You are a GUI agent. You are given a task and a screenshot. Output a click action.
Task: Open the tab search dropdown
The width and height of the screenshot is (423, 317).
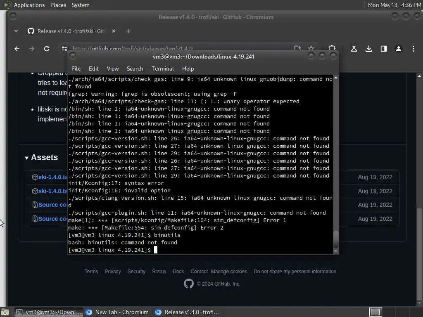pyautogui.click(x=16, y=31)
